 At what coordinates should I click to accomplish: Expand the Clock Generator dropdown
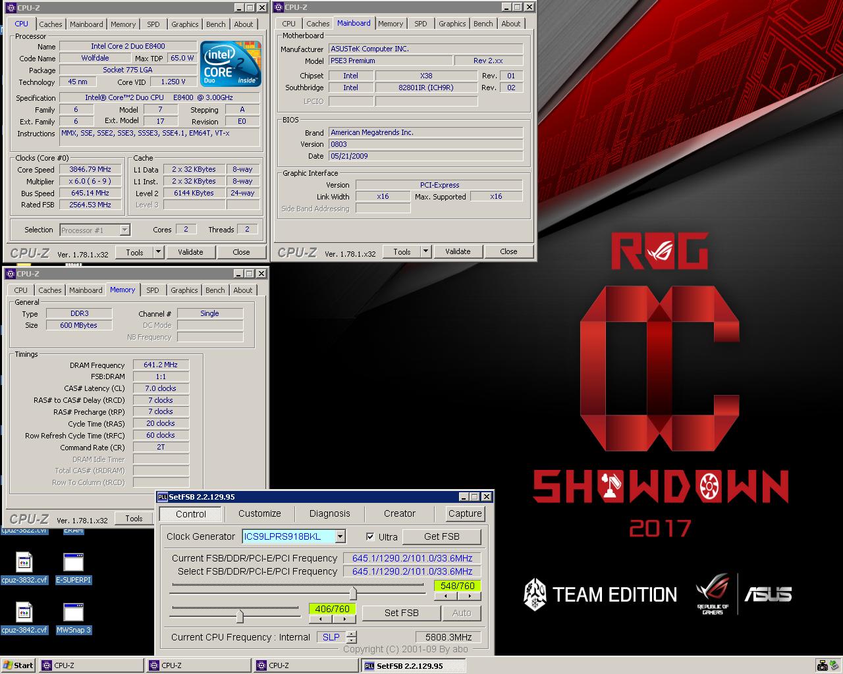pyautogui.click(x=340, y=536)
